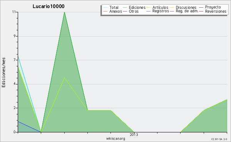Click the 'Registros' legend label

(x=161, y=11)
